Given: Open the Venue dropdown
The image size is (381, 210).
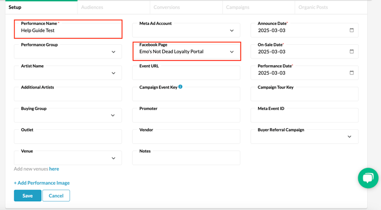Looking at the screenshot, I should (x=68, y=158).
